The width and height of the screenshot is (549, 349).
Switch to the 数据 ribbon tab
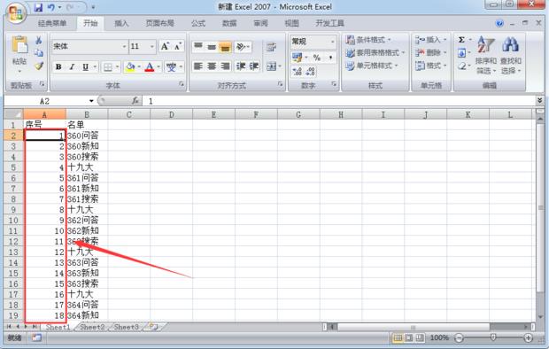pyautogui.click(x=229, y=24)
